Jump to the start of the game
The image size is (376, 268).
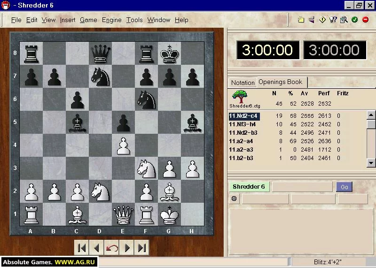click(x=81, y=248)
